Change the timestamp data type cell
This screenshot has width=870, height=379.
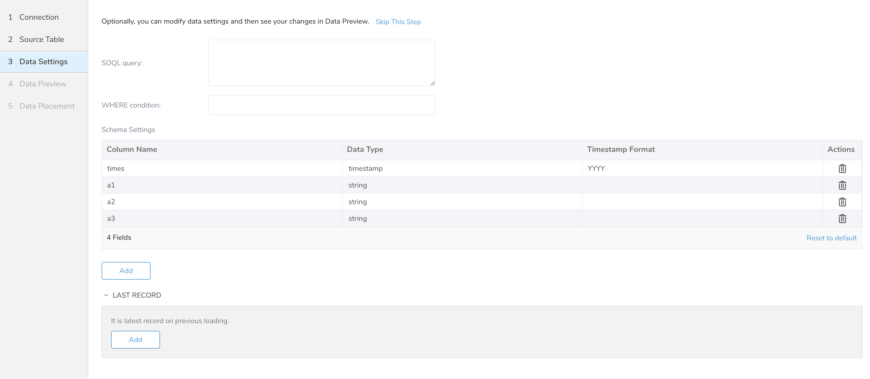pyautogui.click(x=462, y=168)
